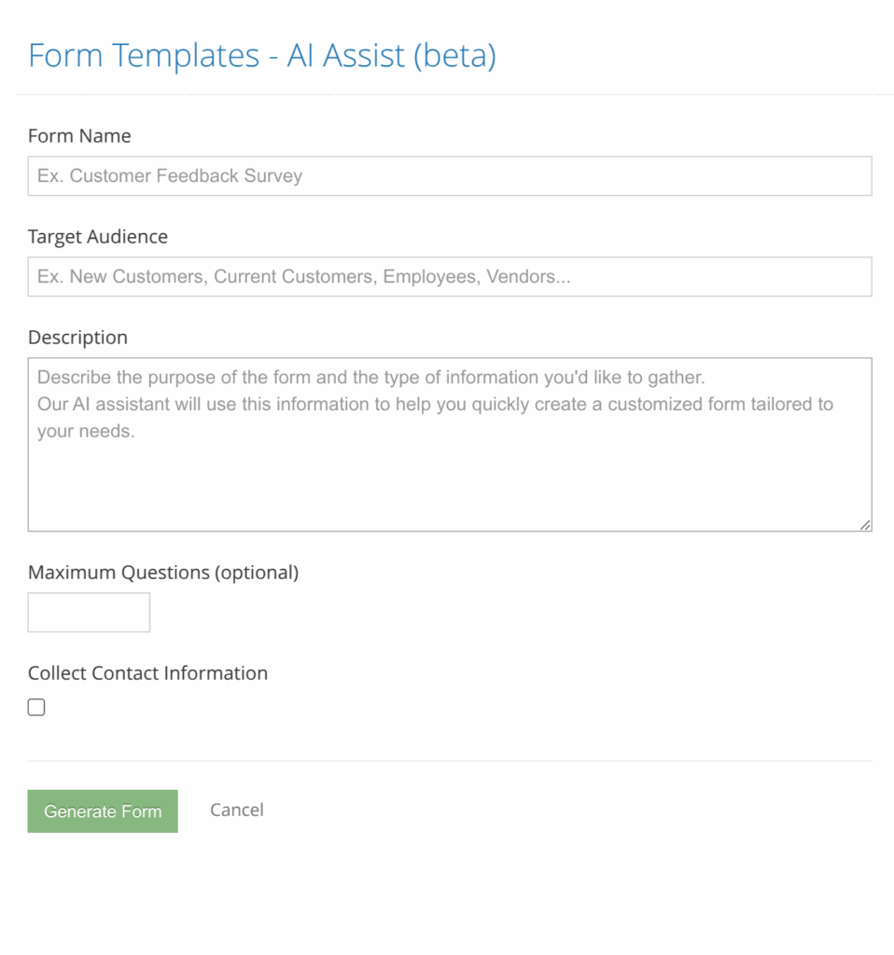Click the divider line above Generate Form
The height and width of the screenshot is (955, 894).
coord(450,761)
